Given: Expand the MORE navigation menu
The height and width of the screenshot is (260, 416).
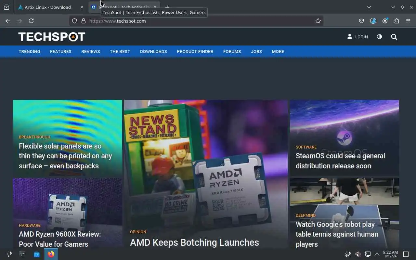Looking at the screenshot, I should point(278,51).
